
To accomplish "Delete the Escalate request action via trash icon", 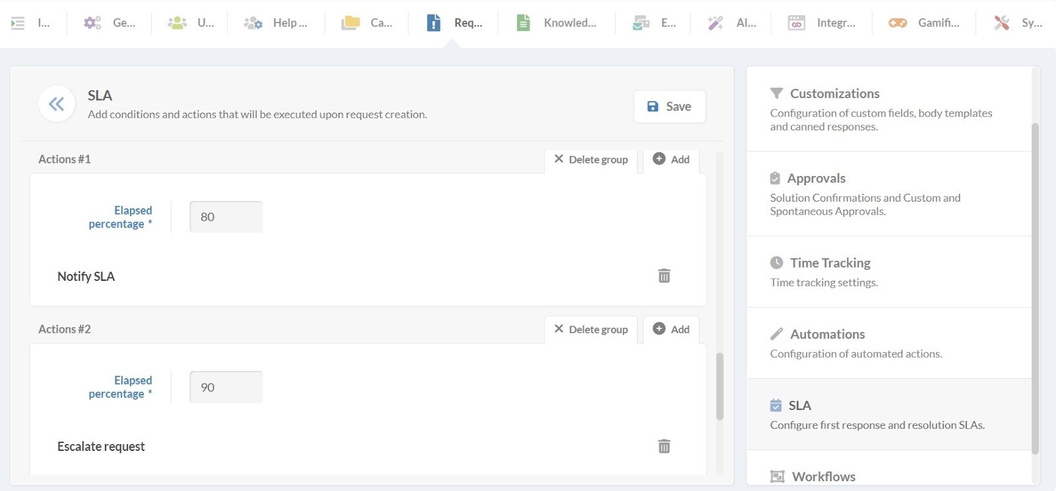I will pyautogui.click(x=664, y=446).
